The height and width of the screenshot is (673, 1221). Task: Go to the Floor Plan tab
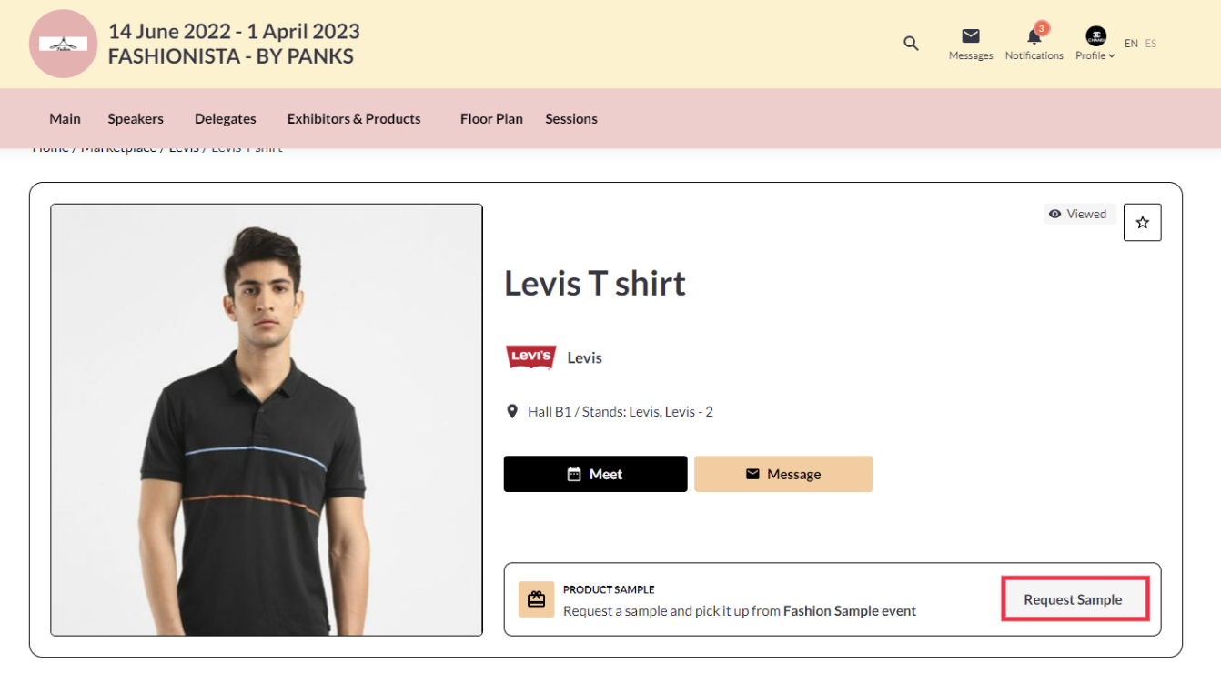click(x=491, y=118)
